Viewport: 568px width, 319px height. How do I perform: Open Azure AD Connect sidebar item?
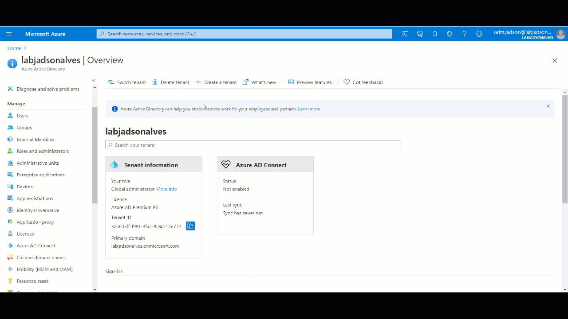pyautogui.click(x=36, y=246)
